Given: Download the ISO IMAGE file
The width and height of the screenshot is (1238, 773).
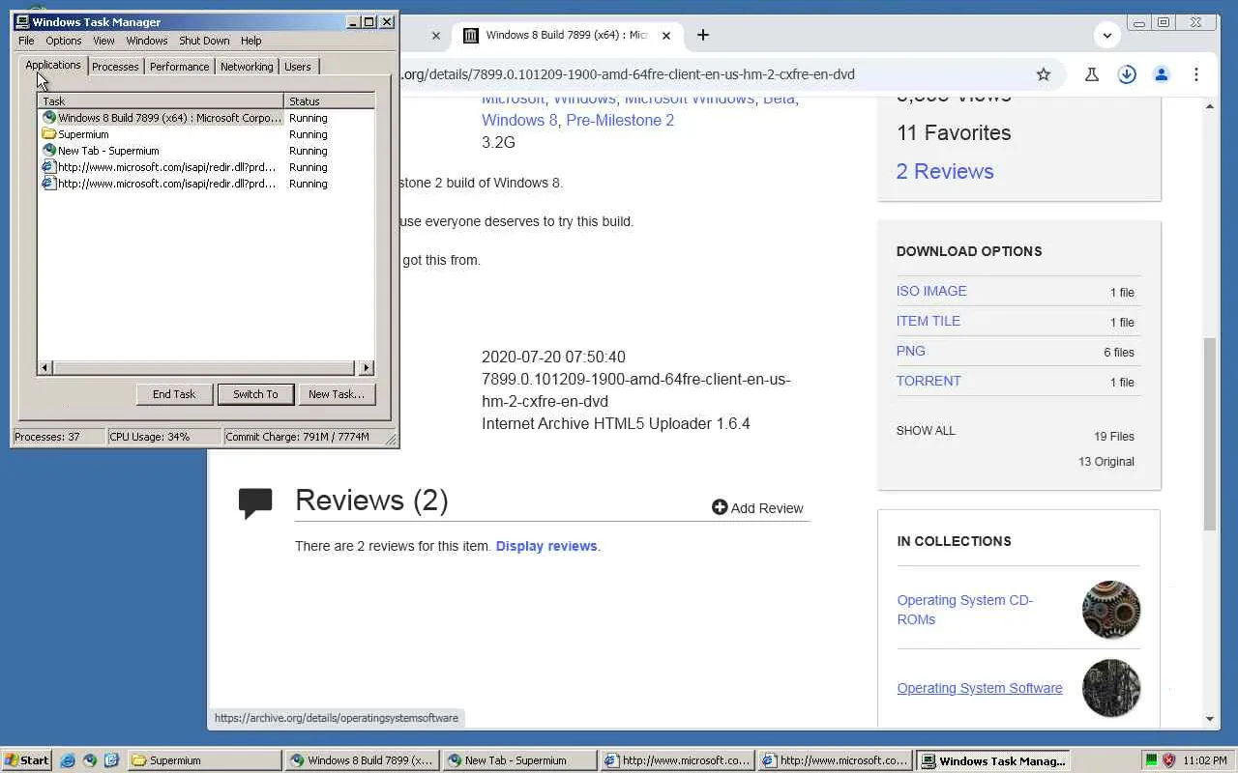Looking at the screenshot, I should (x=931, y=291).
